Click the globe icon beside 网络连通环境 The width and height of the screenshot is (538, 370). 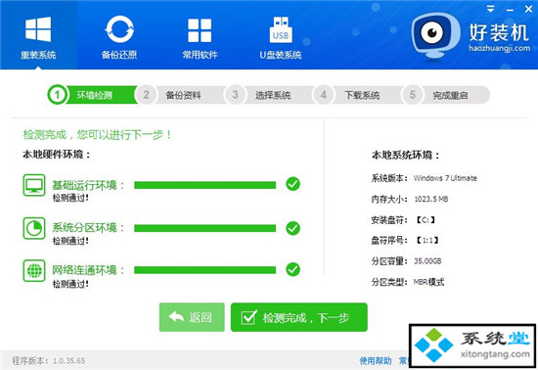point(34,271)
